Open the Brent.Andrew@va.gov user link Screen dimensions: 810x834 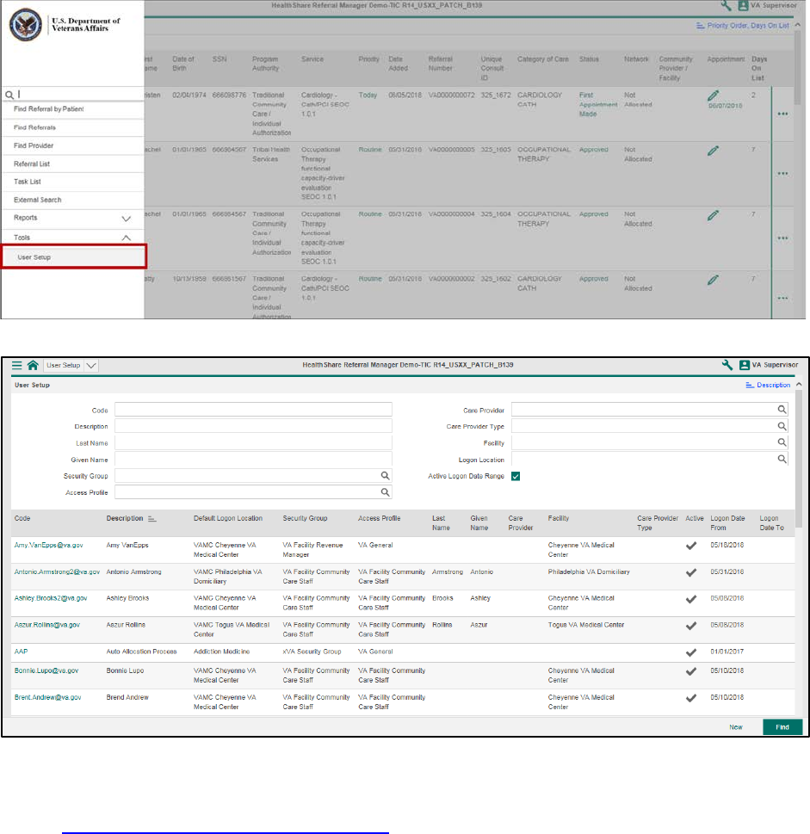48,697
